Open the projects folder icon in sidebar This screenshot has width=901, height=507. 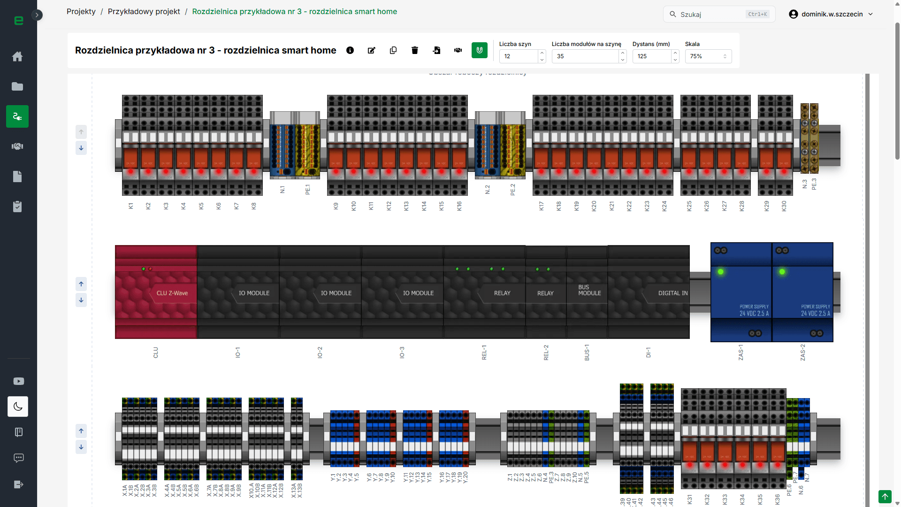[17, 86]
